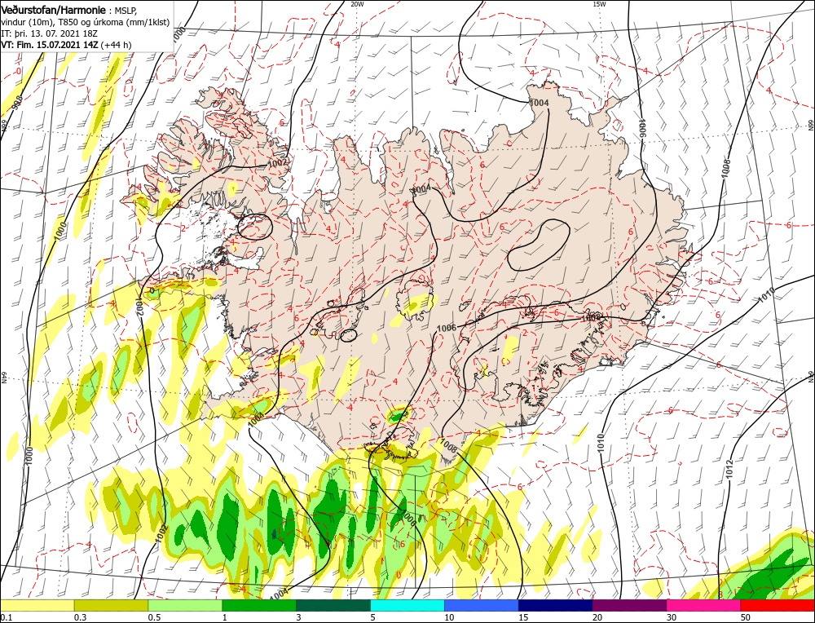Click the green 1–3 legend swatch
This screenshot has height=623, width=815.
259,605
